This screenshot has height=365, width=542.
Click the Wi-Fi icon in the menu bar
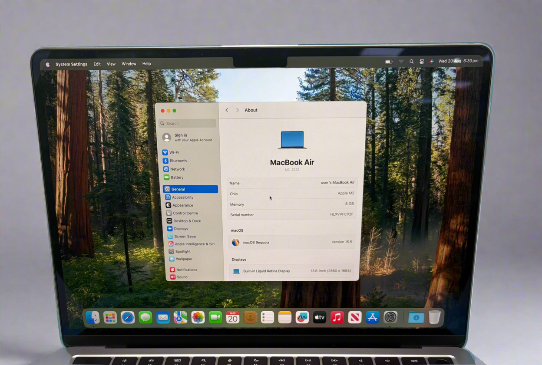point(401,62)
